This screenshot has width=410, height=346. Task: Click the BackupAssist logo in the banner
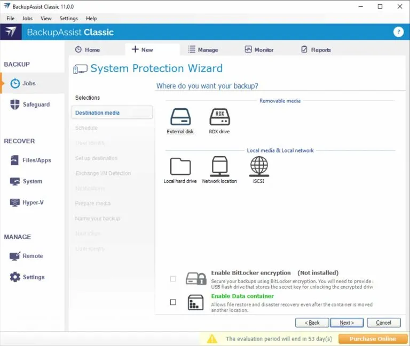click(11, 32)
